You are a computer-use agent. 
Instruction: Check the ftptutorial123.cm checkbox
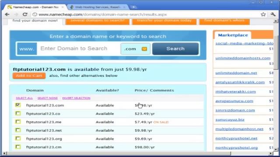click(18, 147)
